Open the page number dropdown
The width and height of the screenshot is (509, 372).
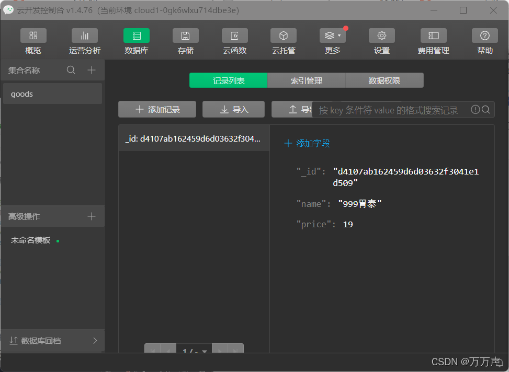point(194,350)
